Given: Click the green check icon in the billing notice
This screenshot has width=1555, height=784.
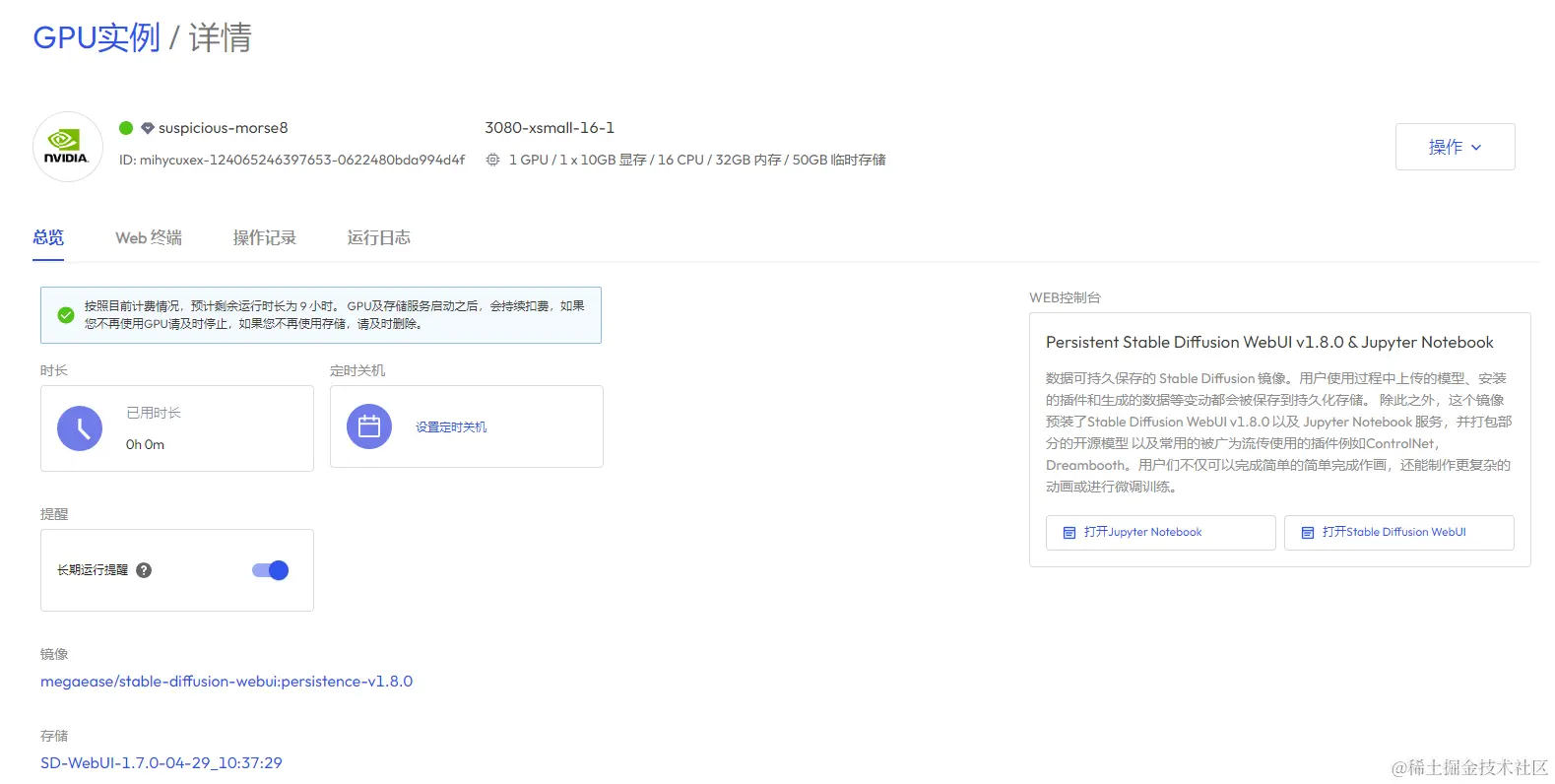Looking at the screenshot, I should 66,315.
